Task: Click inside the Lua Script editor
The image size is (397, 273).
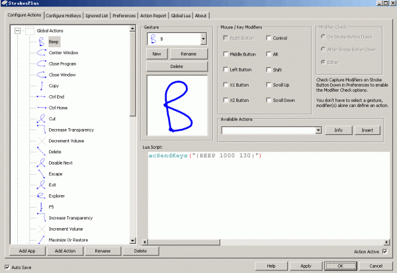Action: 269,195
